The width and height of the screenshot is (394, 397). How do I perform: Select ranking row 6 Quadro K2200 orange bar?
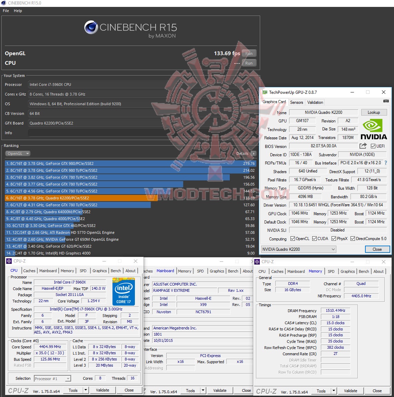[x=131, y=198]
